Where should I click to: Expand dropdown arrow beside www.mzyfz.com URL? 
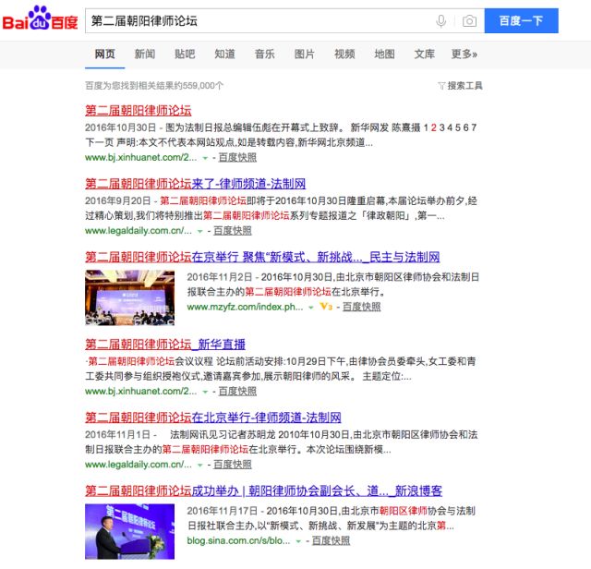[311, 308]
